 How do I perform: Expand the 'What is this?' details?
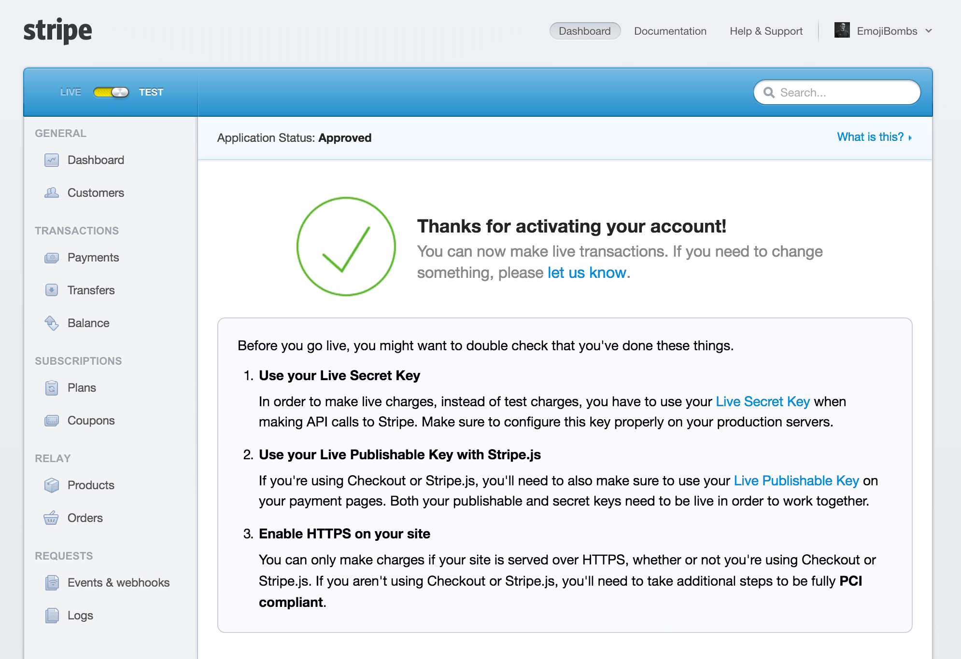tap(871, 137)
